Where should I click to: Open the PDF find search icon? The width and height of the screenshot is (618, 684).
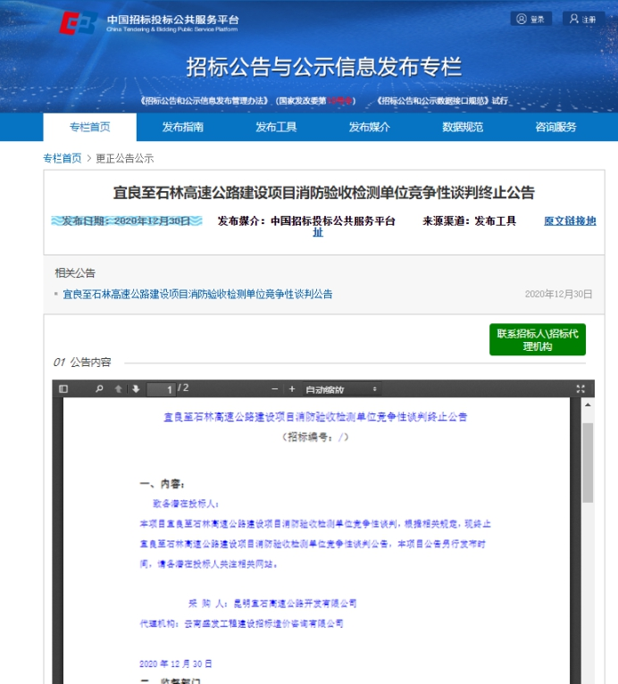pyautogui.click(x=99, y=389)
